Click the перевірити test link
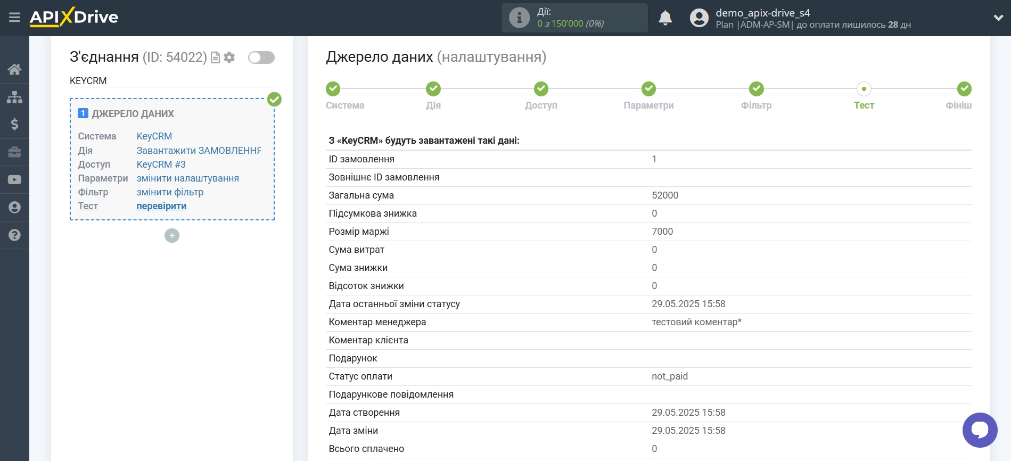 (161, 206)
